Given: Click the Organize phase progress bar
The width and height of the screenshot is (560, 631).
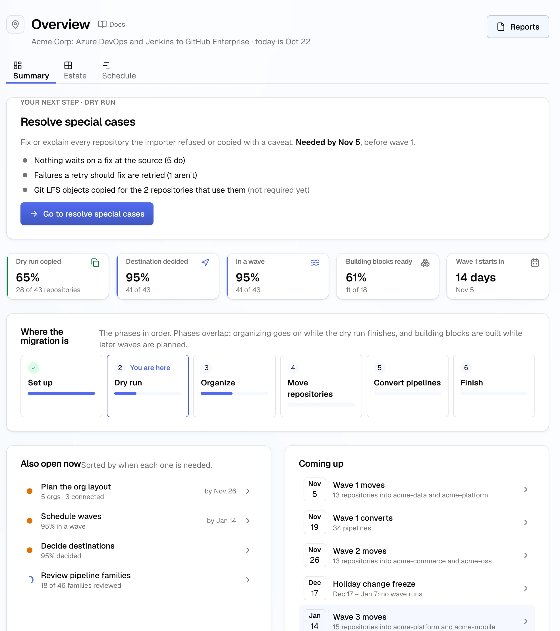Looking at the screenshot, I should coord(234,394).
